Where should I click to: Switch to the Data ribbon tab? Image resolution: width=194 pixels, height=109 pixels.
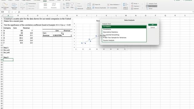click(x=45, y=0)
